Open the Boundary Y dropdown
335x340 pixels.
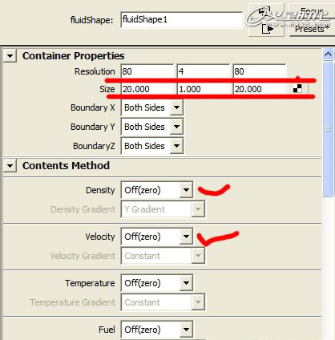point(176,127)
